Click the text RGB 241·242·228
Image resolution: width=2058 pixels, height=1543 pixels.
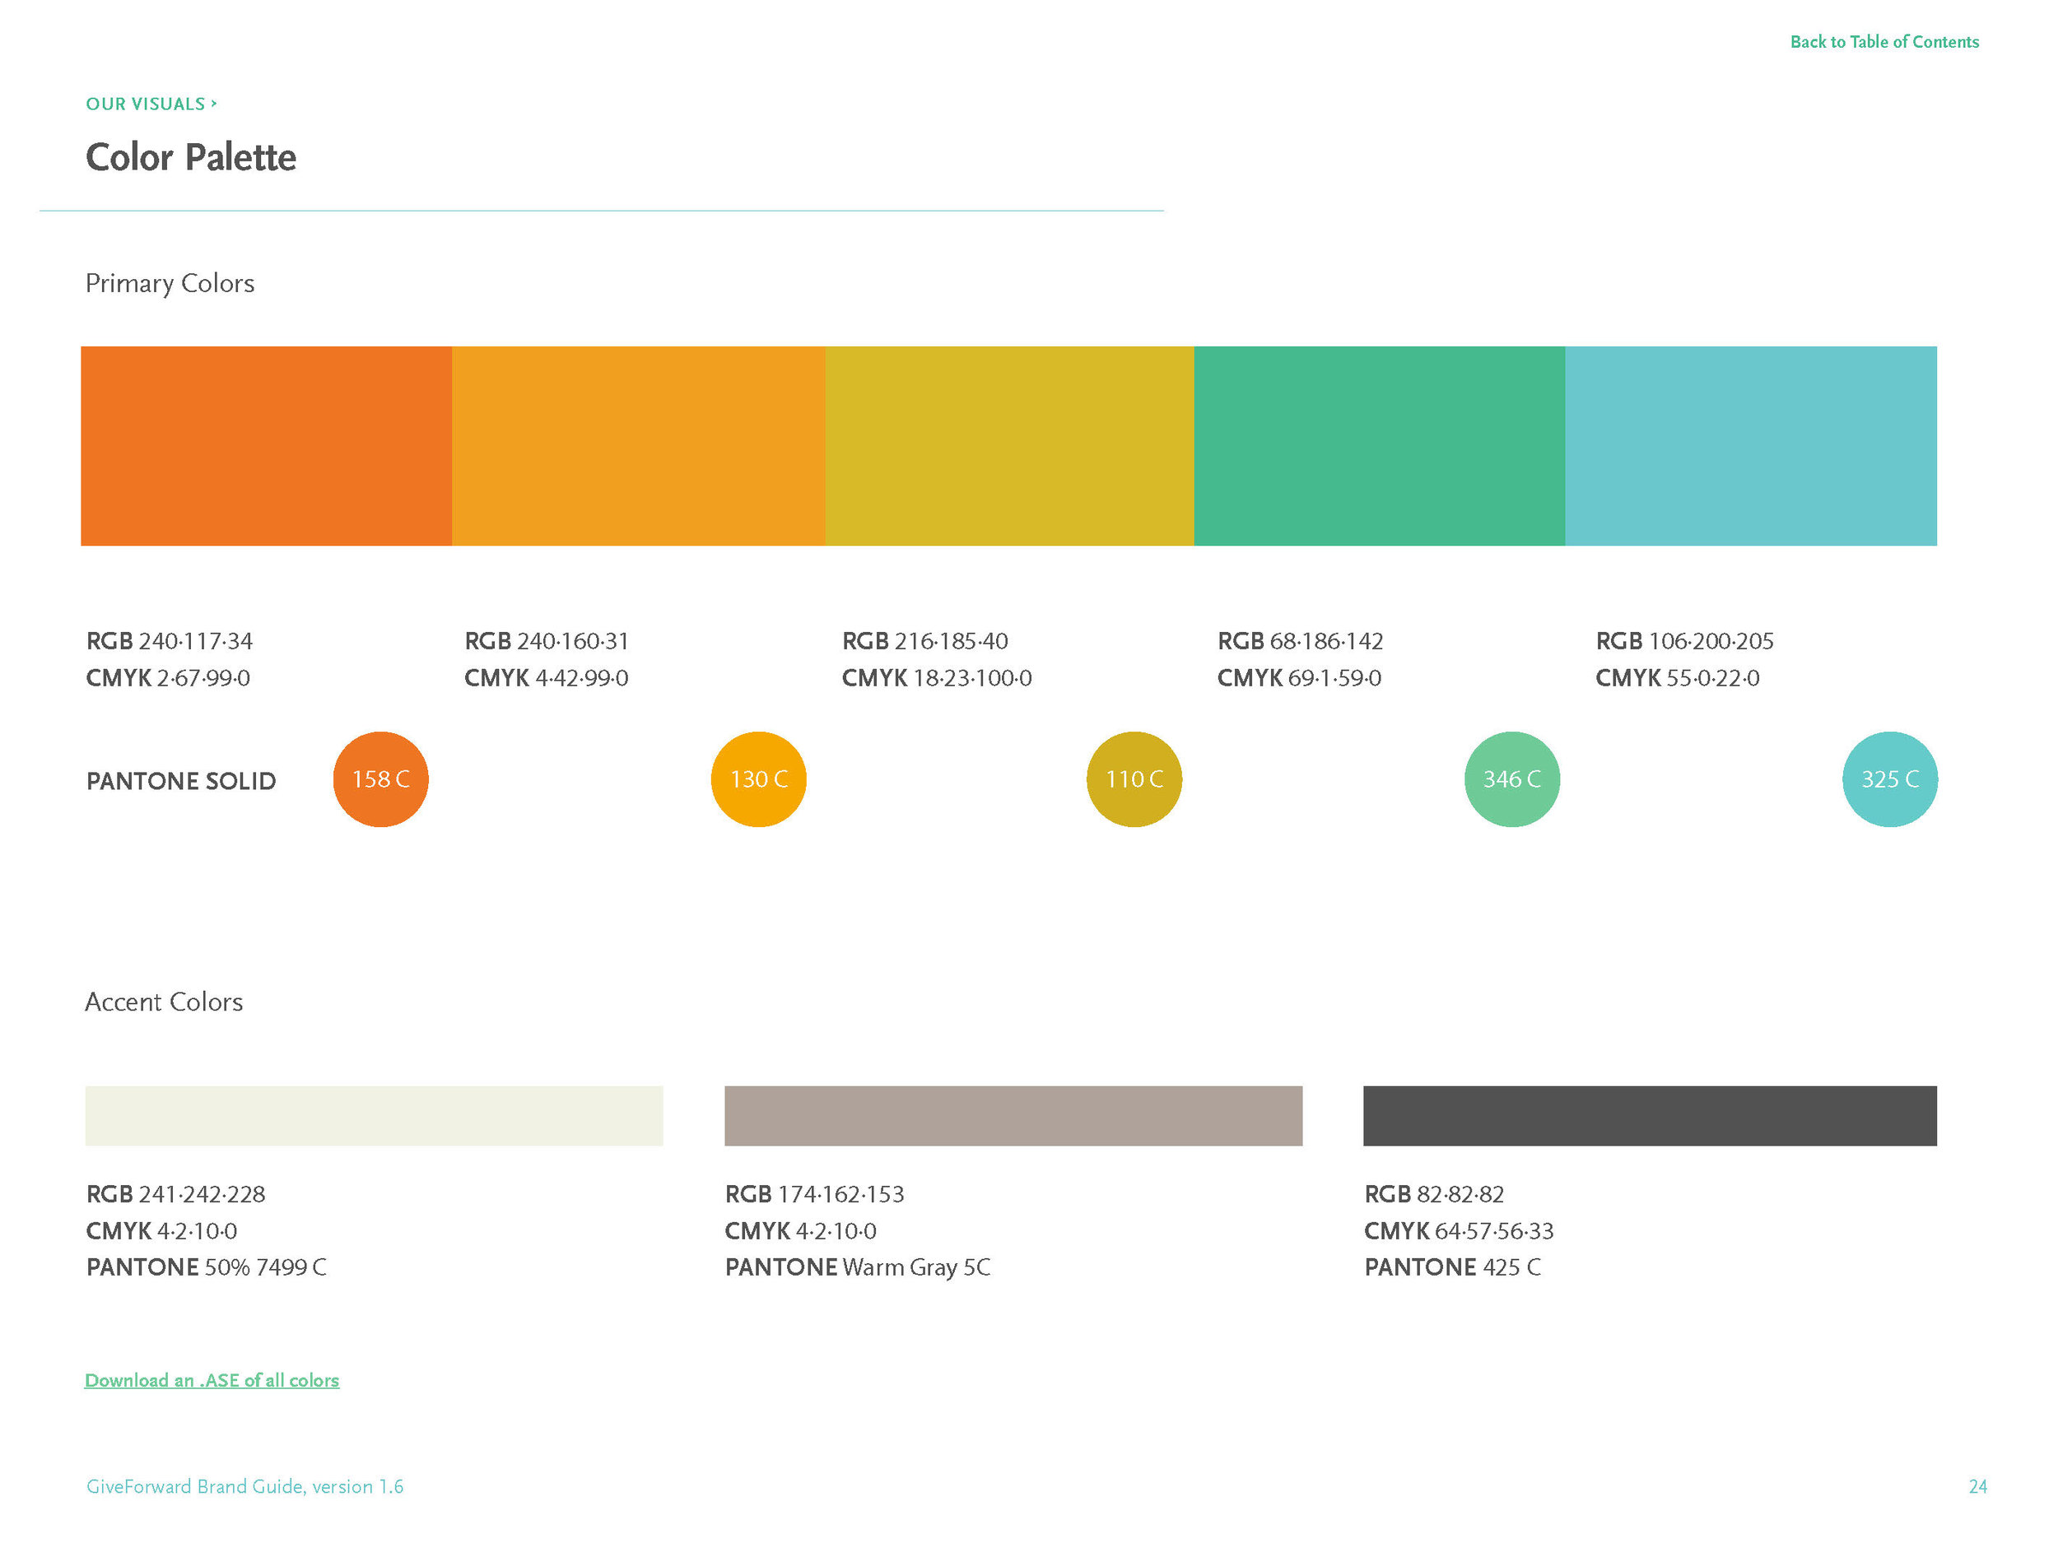176,1194
